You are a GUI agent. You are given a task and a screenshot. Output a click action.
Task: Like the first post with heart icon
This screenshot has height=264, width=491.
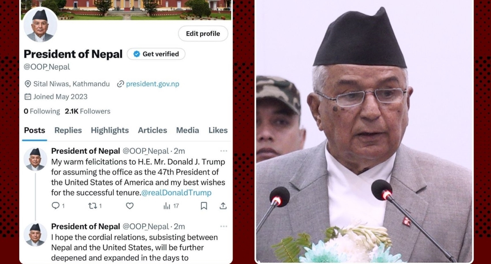pos(130,206)
